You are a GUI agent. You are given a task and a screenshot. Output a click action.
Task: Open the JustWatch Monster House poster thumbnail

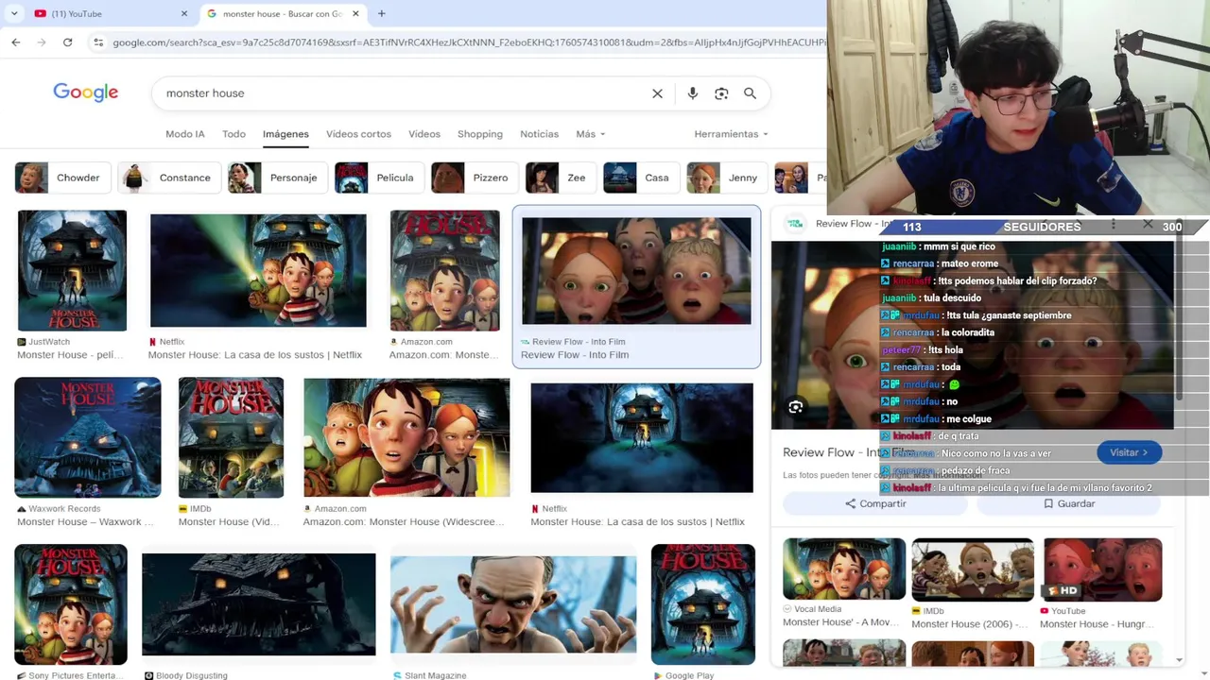pyautogui.click(x=72, y=271)
